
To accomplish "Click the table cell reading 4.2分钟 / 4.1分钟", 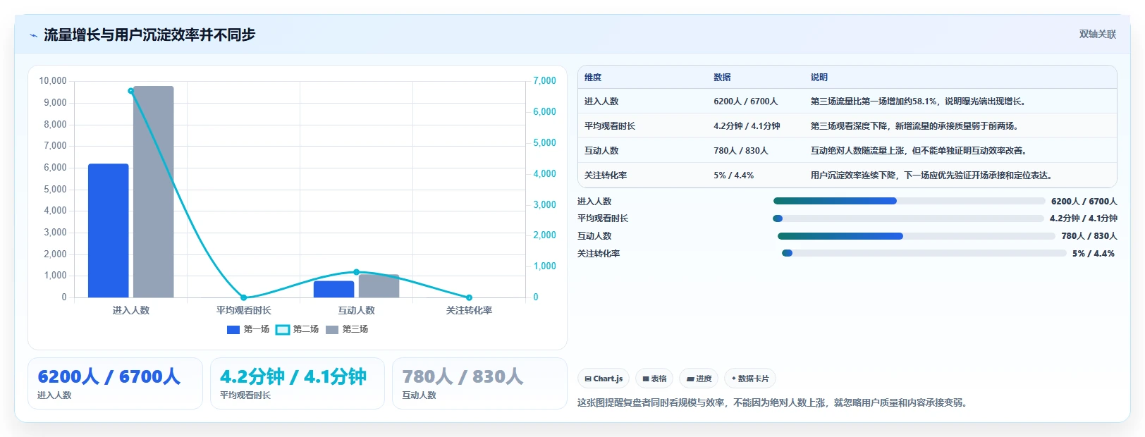I will click(x=747, y=126).
